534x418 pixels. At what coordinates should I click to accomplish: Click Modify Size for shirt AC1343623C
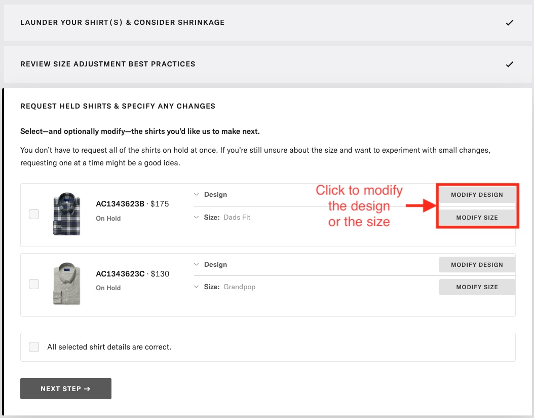[477, 287]
